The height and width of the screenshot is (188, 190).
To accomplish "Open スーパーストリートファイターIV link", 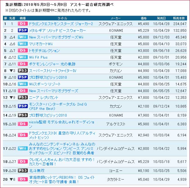I will tap(53, 71).
